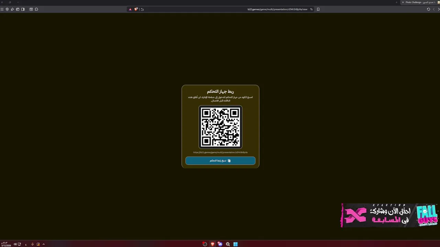Image resolution: width=440 pixels, height=247 pixels.
Task: Click the Fall Guys X Faction banner
Action: click(x=389, y=215)
